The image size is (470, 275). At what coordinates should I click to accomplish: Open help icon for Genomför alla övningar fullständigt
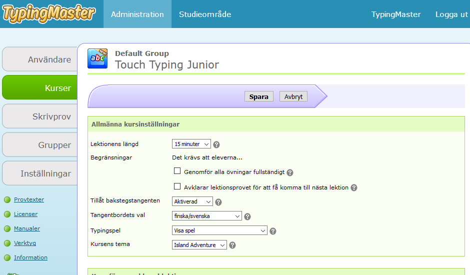click(290, 172)
